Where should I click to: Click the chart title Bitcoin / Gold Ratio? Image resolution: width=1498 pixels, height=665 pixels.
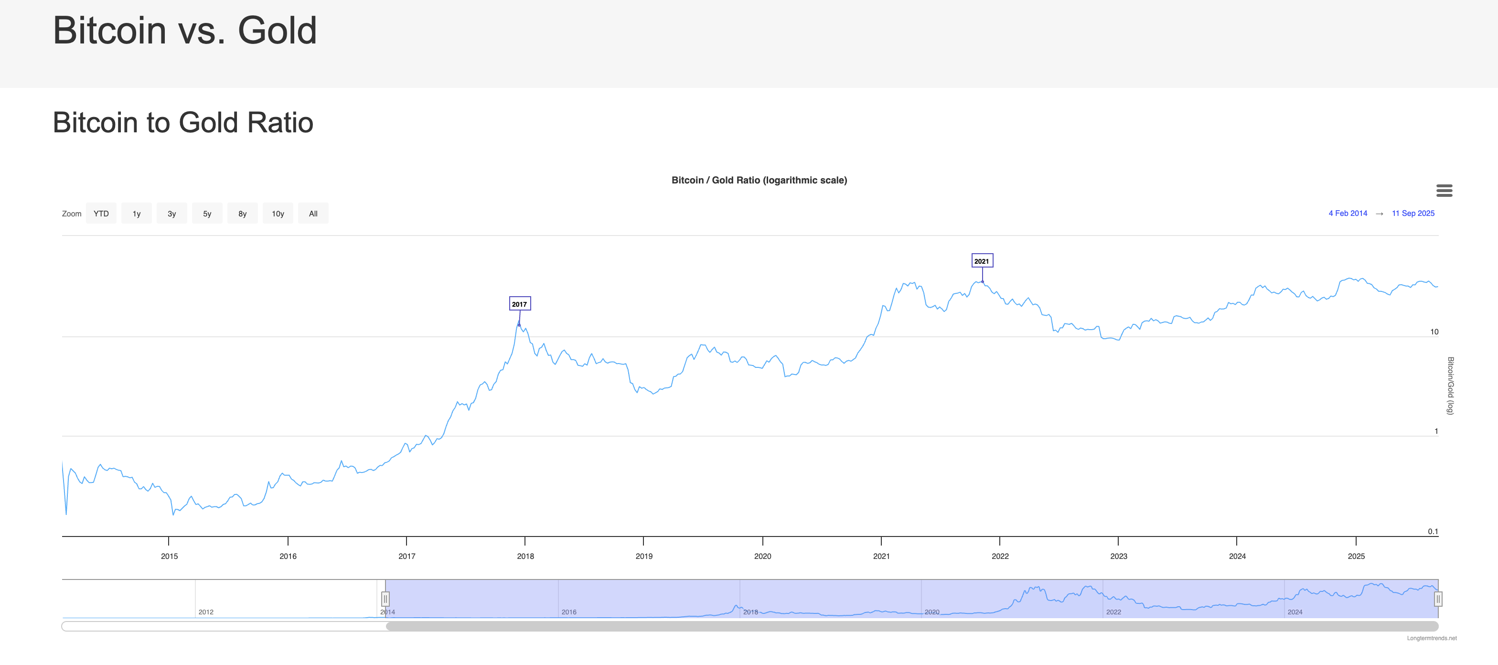(759, 181)
